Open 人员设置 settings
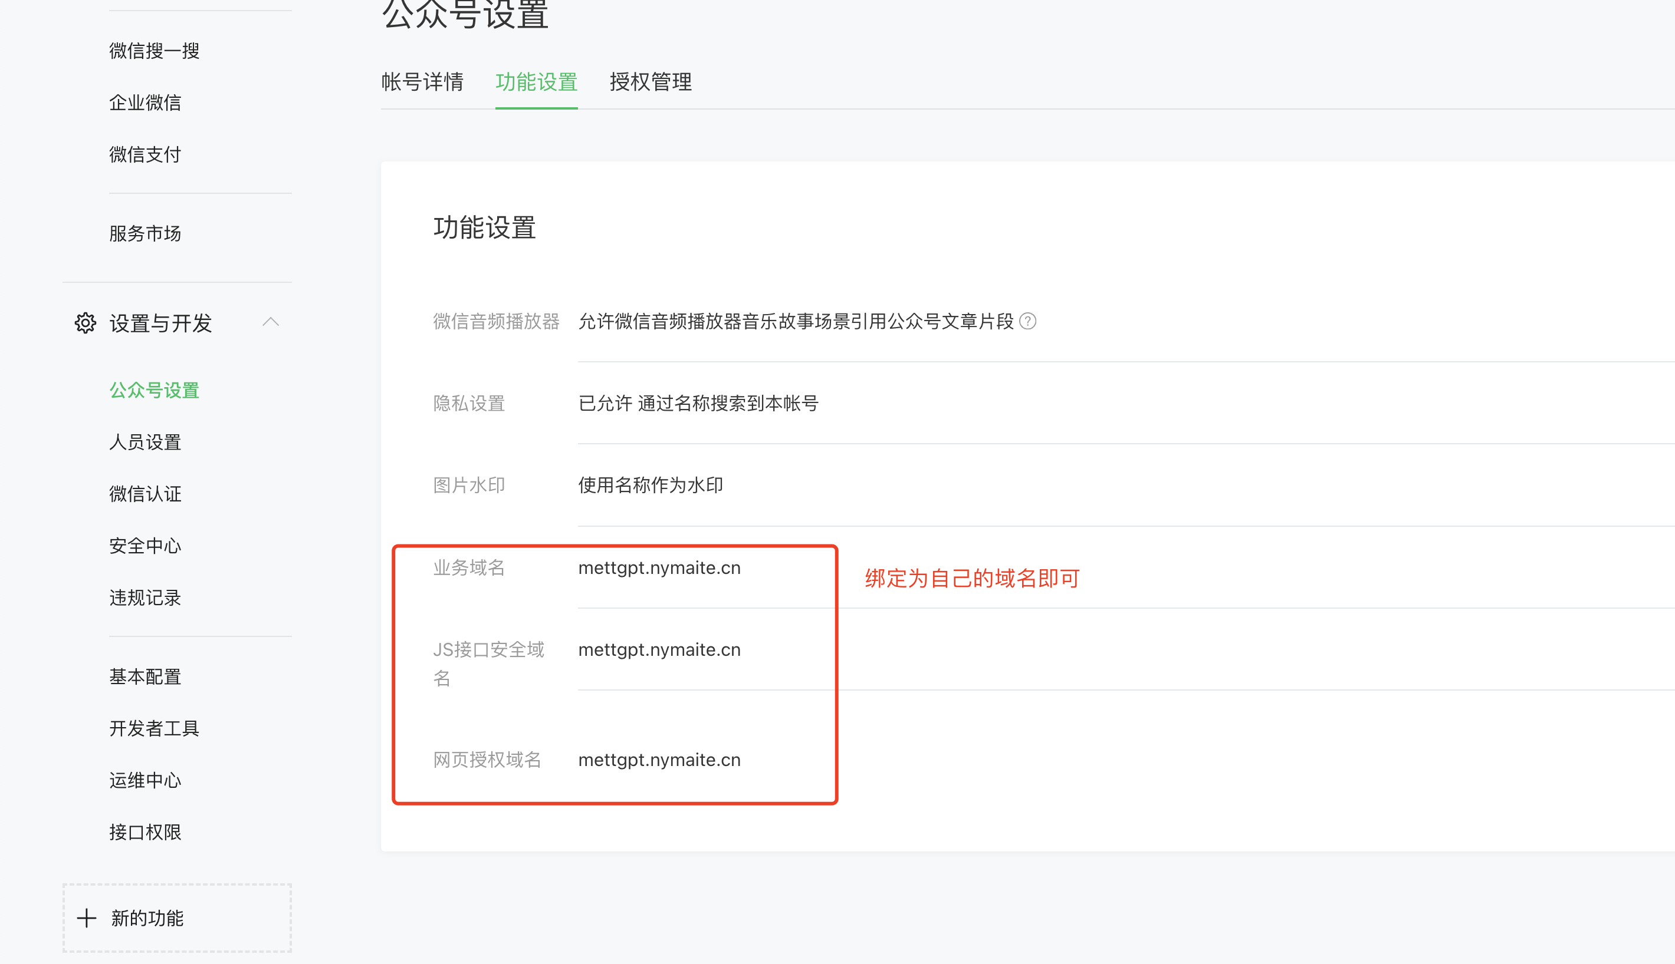Image resolution: width=1675 pixels, height=964 pixels. (144, 441)
